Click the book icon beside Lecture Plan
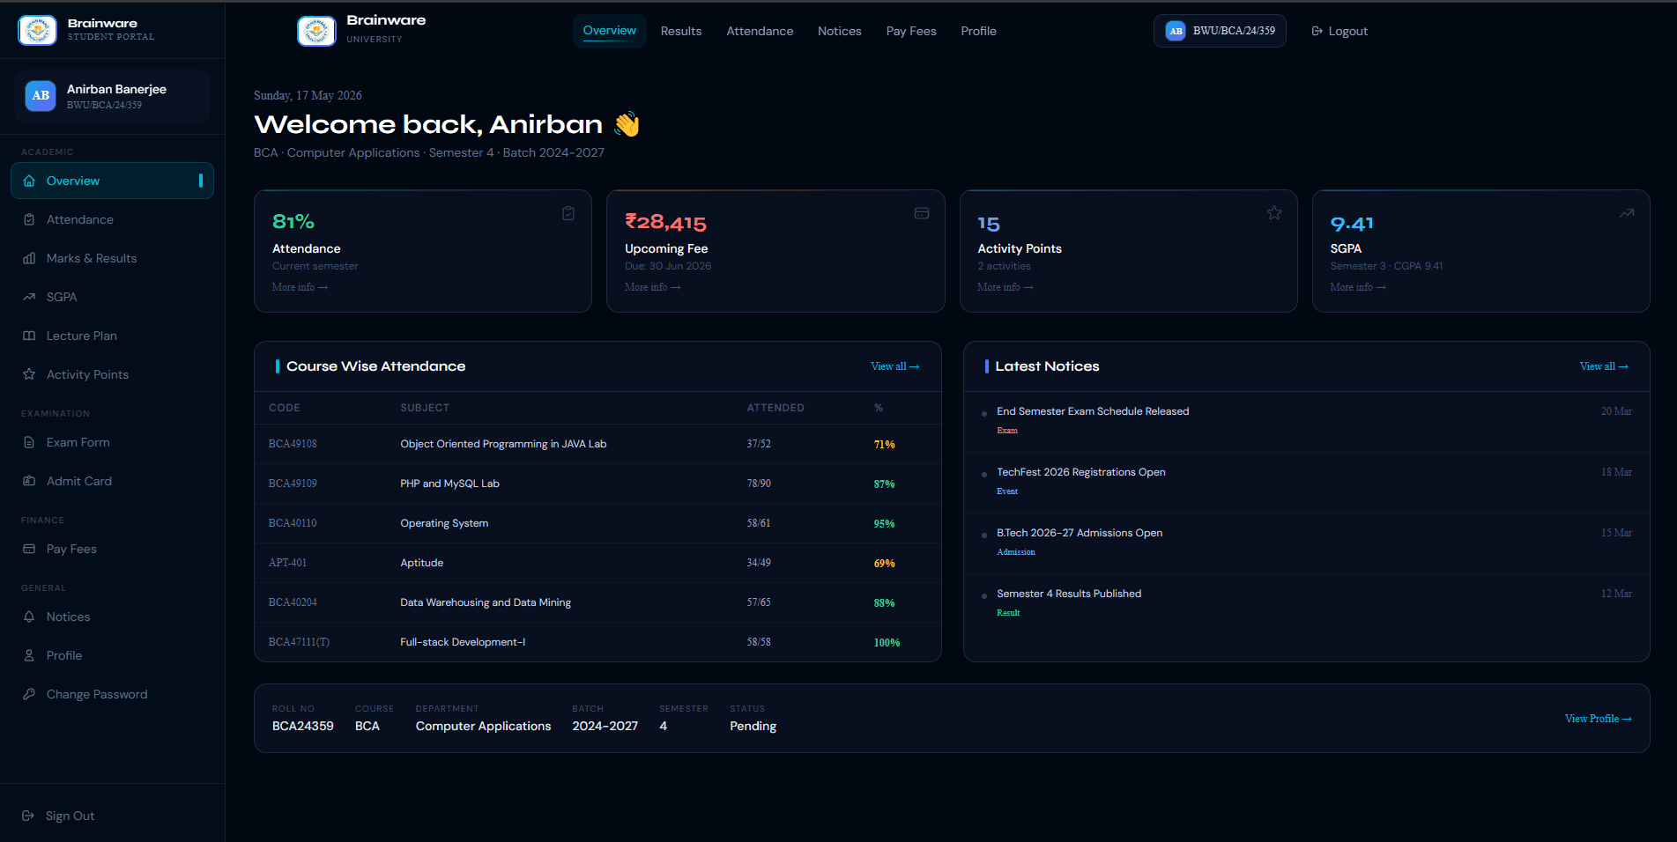Image resolution: width=1677 pixels, height=842 pixels. click(29, 336)
